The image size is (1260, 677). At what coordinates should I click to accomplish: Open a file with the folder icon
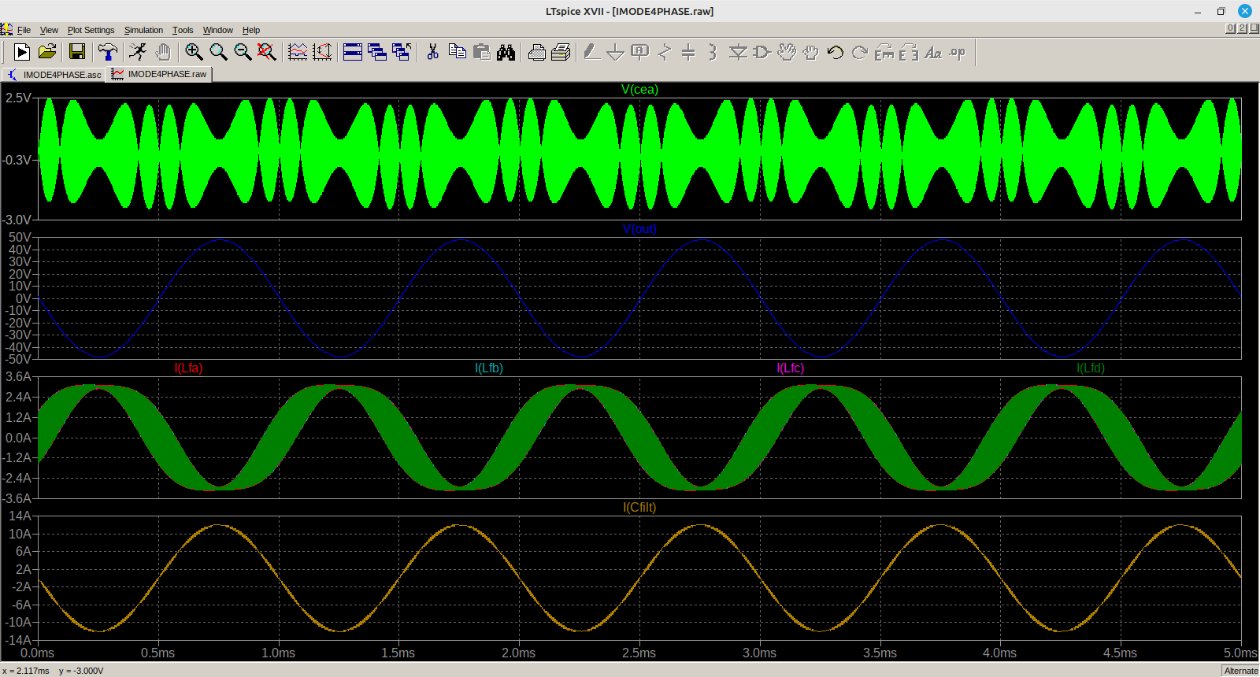pos(47,52)
